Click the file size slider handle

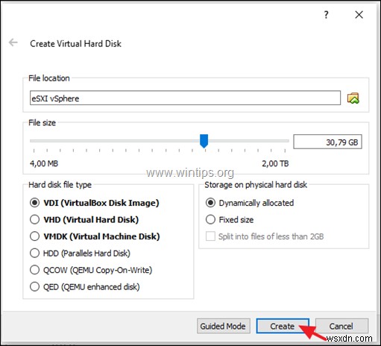pyautogui.click(x=204, y=141)
